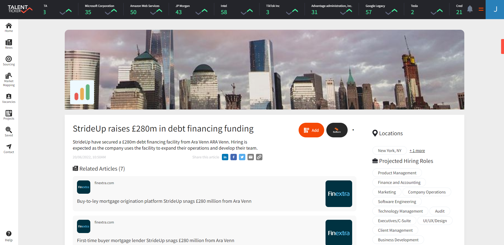
Task: Click Finextra thumbnail of Buy-to-ley article
Action: pyautogui.click(x=339, y=194)
